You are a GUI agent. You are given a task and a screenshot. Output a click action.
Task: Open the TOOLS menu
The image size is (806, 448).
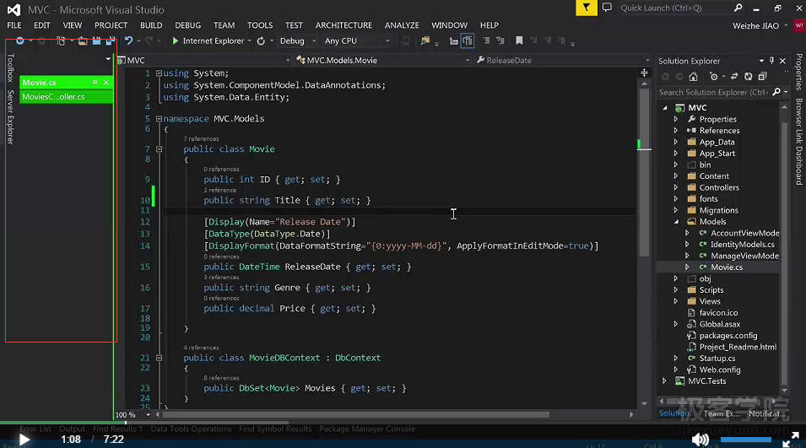[260, 25]
